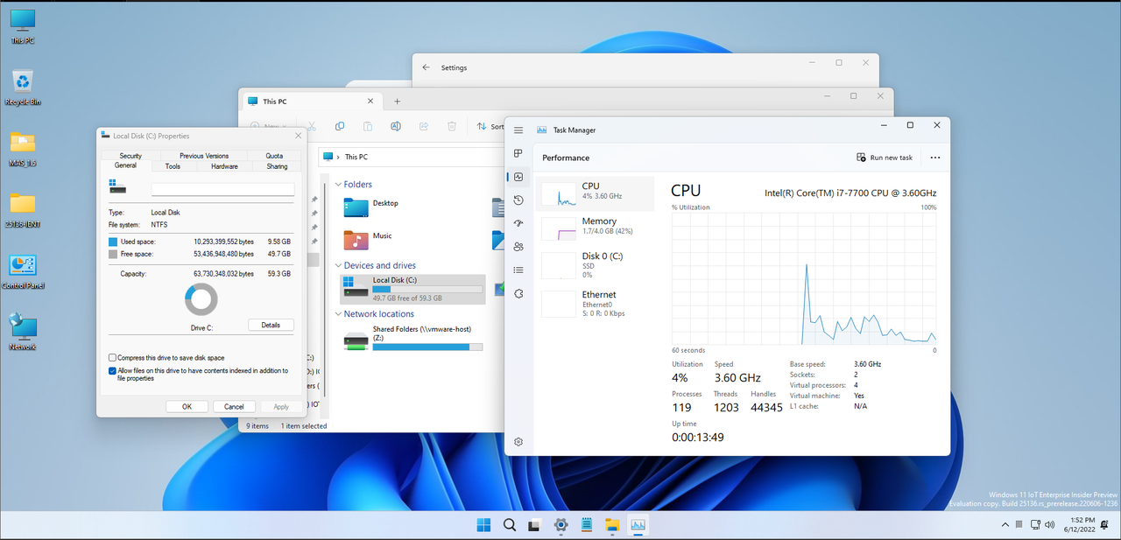Screen dimensions: 1121x540
Task: Open taskbar Search magnifier icon
Action: [x=509, y=525]
